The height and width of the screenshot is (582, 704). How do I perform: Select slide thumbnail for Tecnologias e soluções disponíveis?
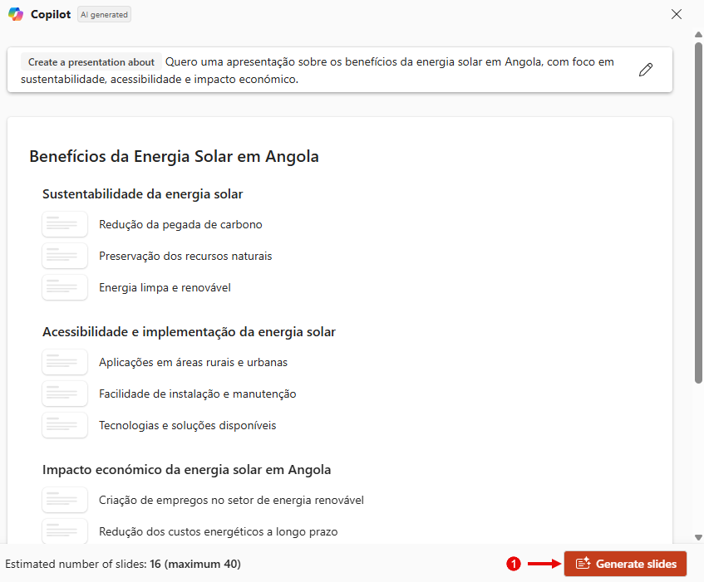[65, 424]
